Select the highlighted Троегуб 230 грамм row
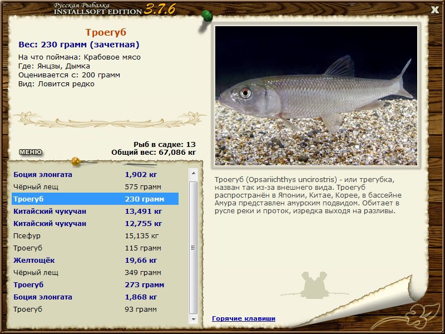 coord(95,199)
